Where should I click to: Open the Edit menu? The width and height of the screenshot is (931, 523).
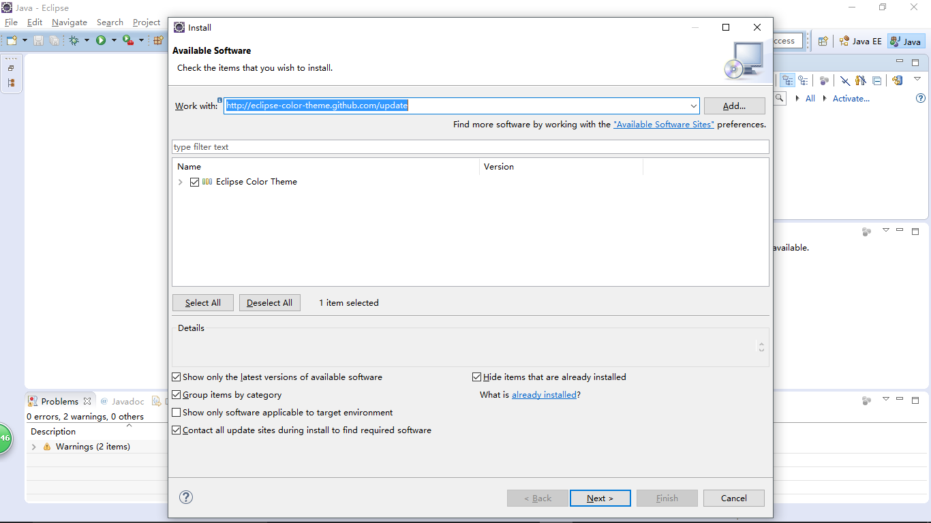point(35,22)
